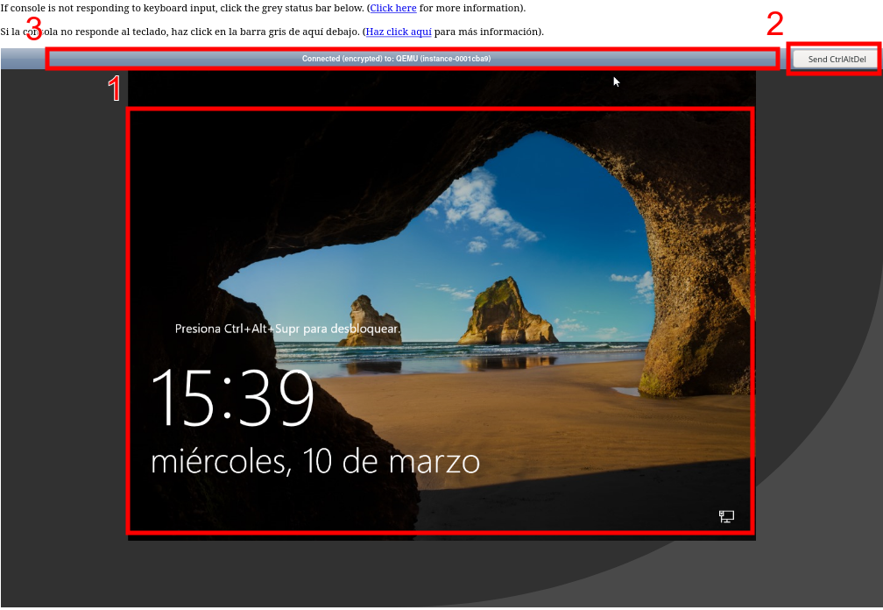Viewport: 883px width, 610px height.
Task: Click the grey Connected (encrypted) status bar
Action: tap(412, 59)
